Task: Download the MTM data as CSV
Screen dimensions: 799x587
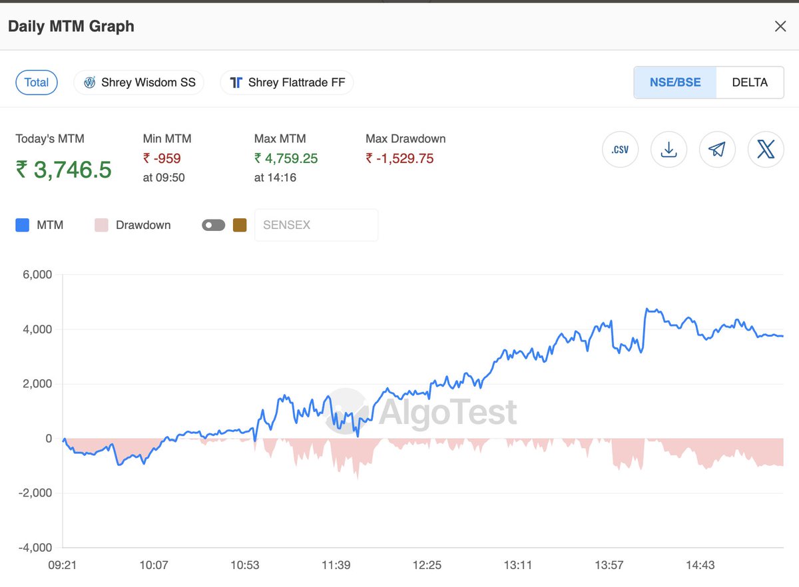Action: coord(620,149)
